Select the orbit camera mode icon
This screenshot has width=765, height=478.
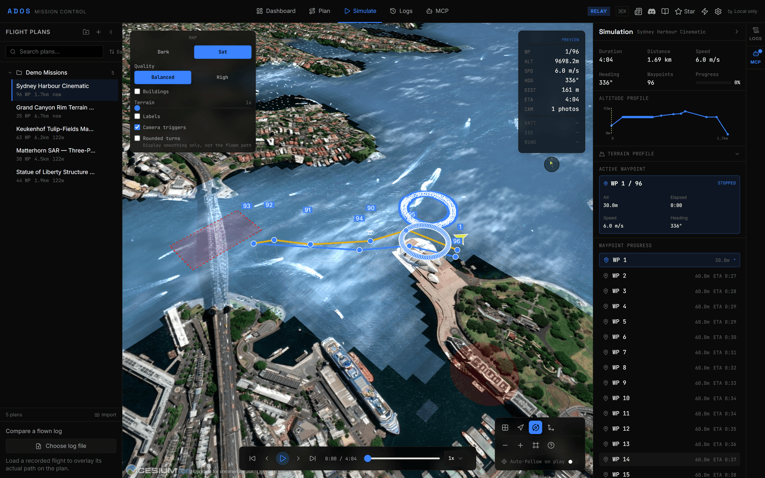pyautogui.click(x=535, y=428)
